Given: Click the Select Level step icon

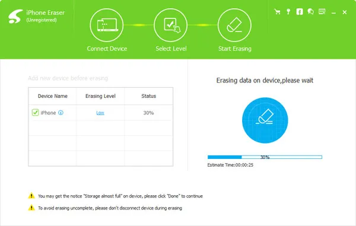Looking at the screenshot, I should [x=170, y=25].
